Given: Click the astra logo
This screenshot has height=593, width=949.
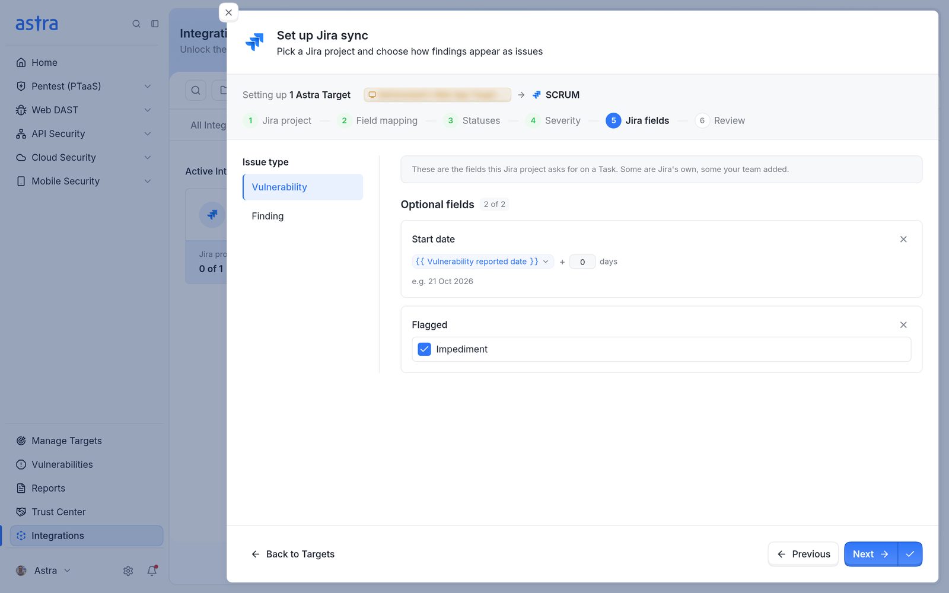Looking at the screenshot, I should pyautogui.click(x=37, y=24).
